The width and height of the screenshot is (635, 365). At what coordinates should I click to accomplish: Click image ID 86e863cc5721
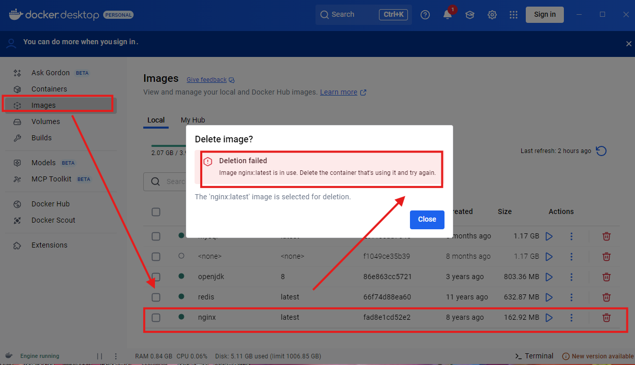[x=388, y=277]
